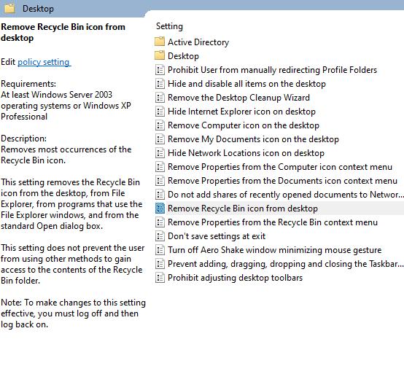
Task: Click the Desktop header folder icon
Action: click(x=9, y=9)
